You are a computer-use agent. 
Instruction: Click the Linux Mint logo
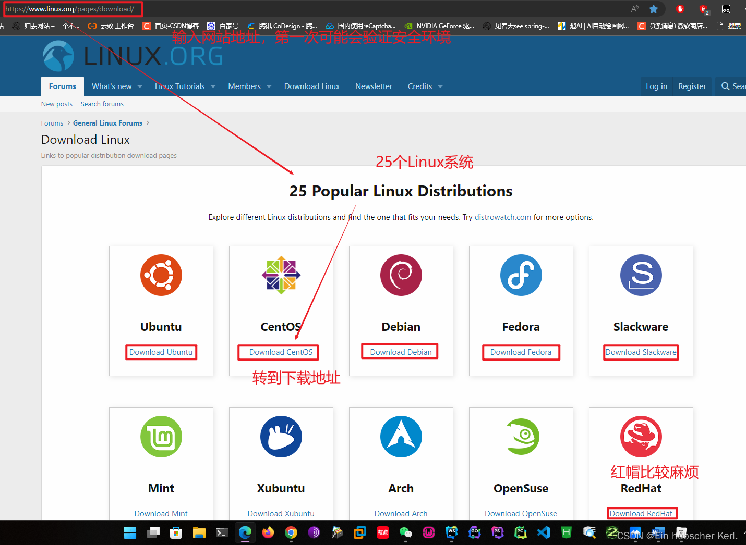click(161, 437)
